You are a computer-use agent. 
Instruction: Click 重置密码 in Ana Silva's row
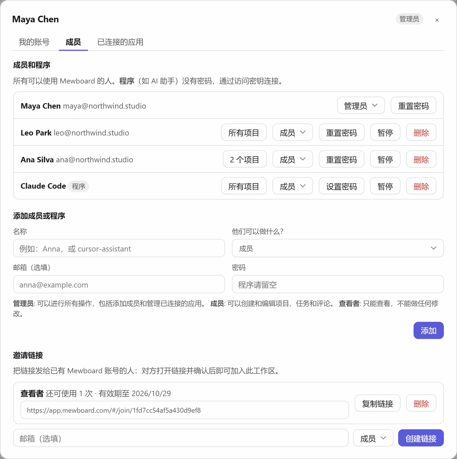click(341, 159)
